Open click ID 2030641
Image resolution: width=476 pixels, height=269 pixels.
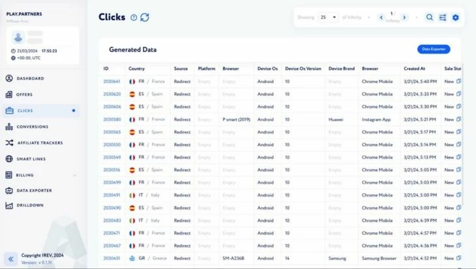coord(112,81)
